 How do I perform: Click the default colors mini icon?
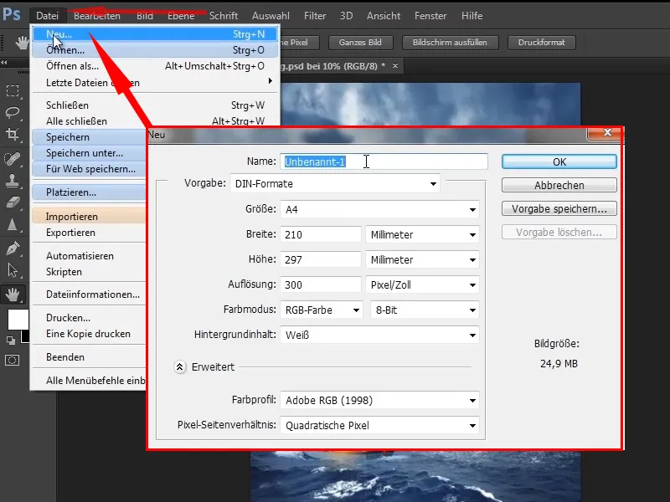pyautogui.click(x=11, y=341)
